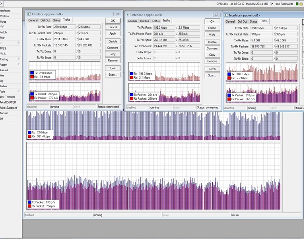Open Status tab in pppoe-out3 window

coord(156,21)
